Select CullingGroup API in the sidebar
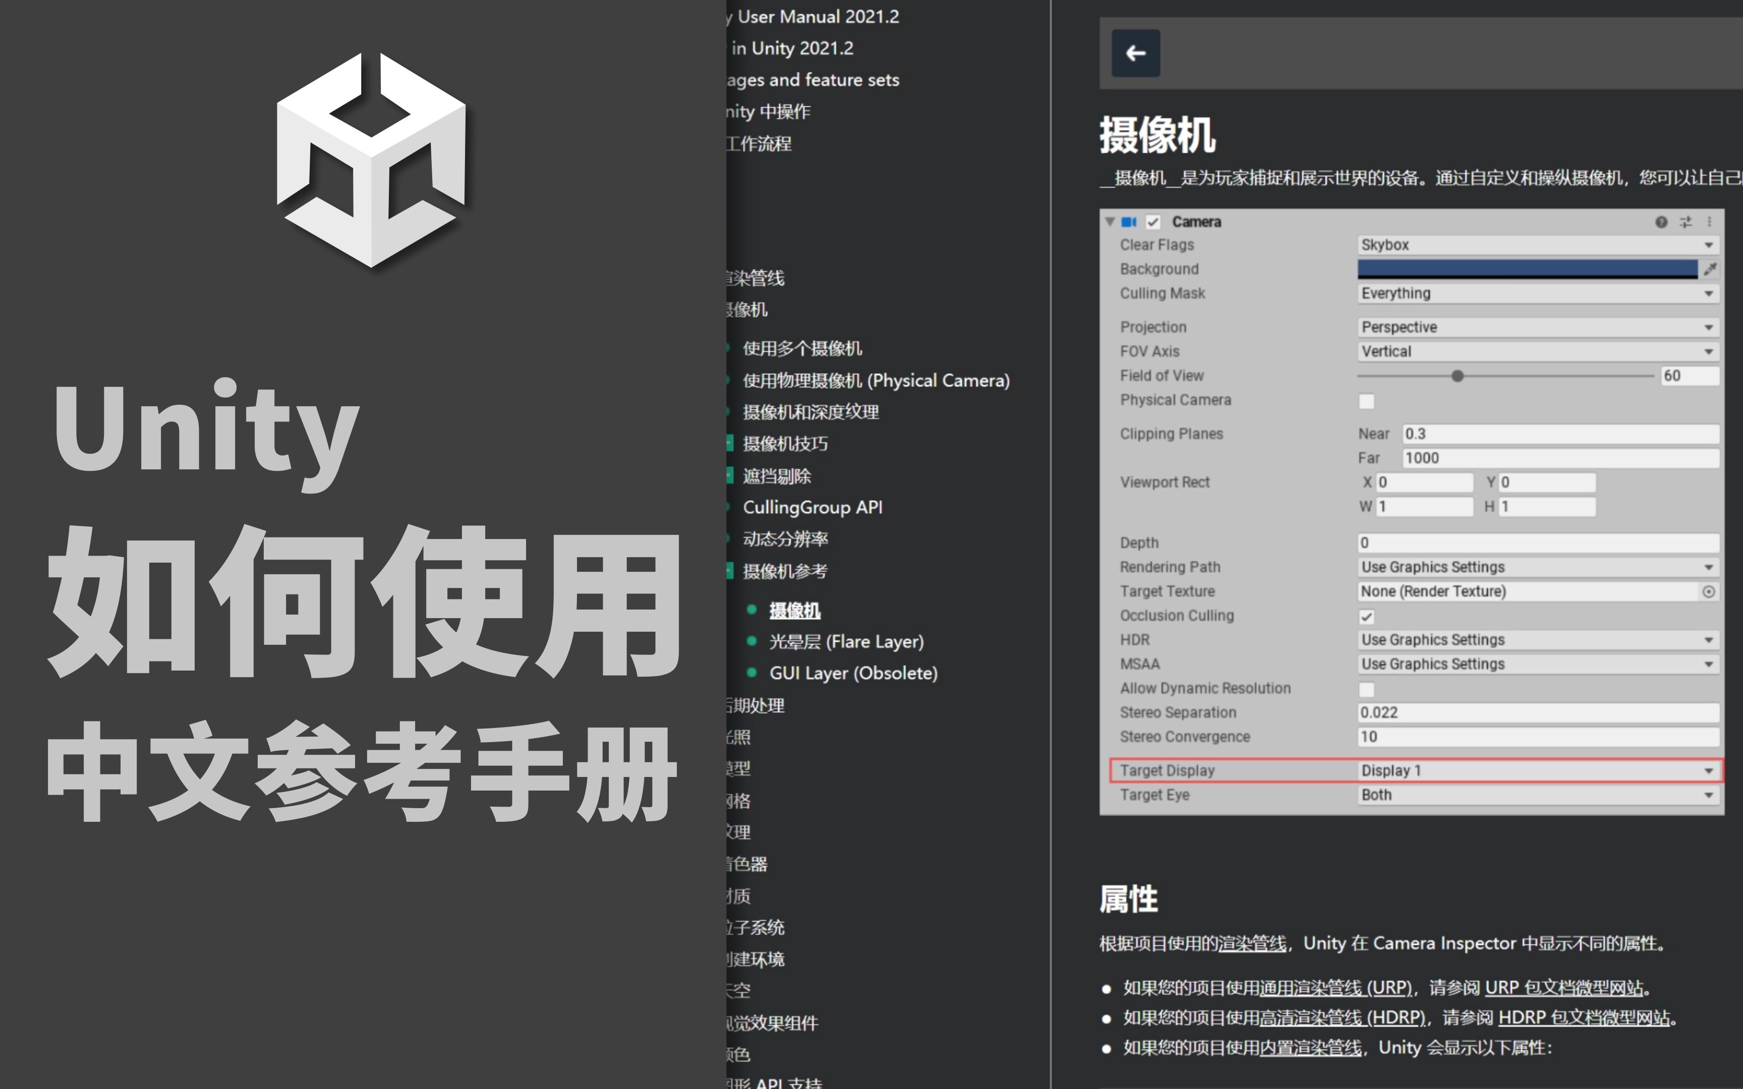The image size is (1743, 1089). tap(812, 507)
